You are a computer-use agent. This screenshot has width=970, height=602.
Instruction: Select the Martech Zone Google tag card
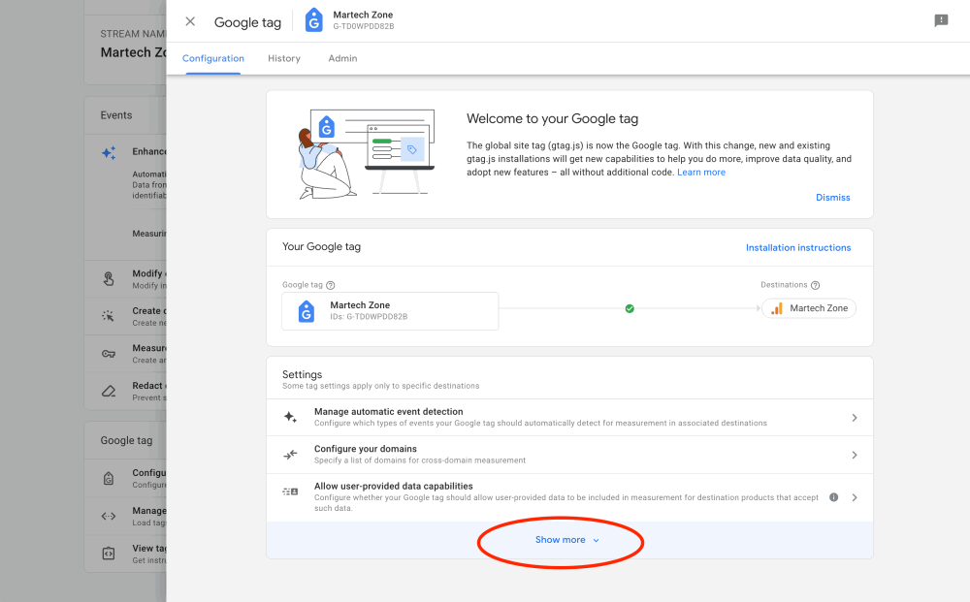click(x=390, y=311)
